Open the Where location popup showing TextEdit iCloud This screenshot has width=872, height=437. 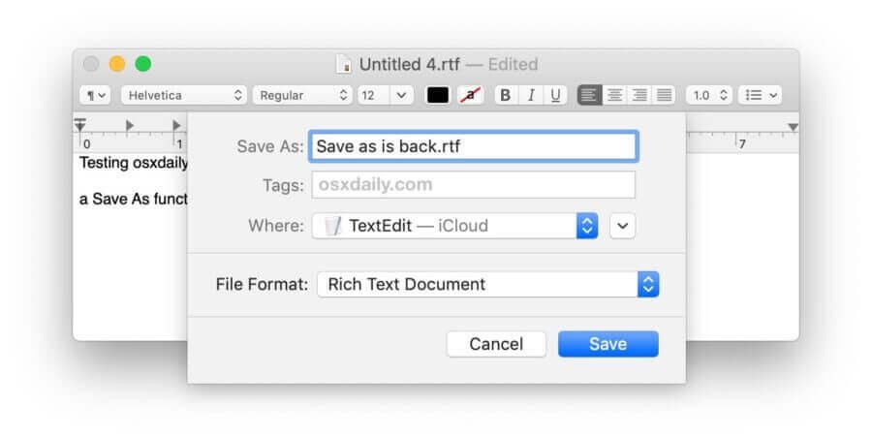point(455,226)
